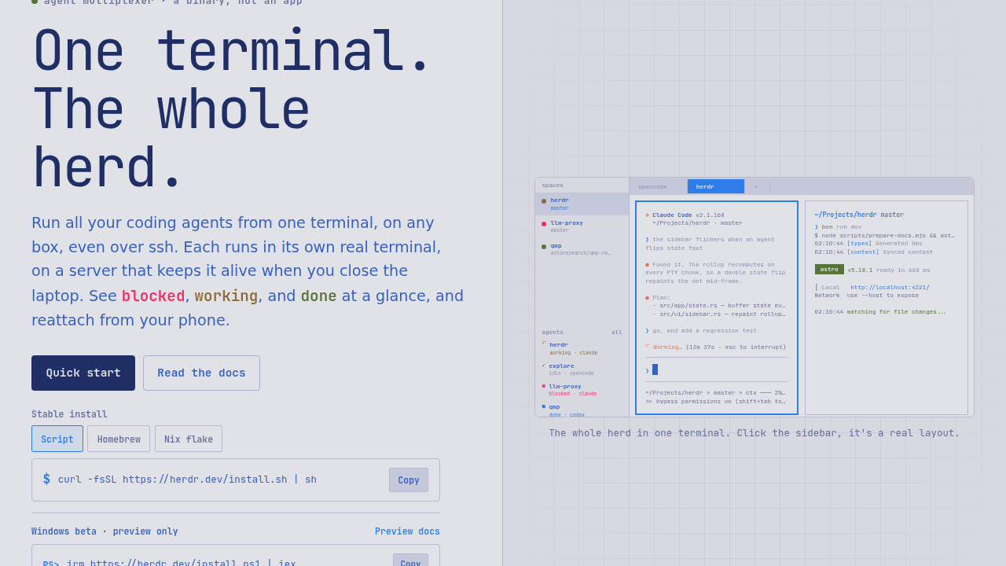Viewport: 1006px width, 566px height.
Task: Click the plus icon to add tab
Action: [756, 186]
